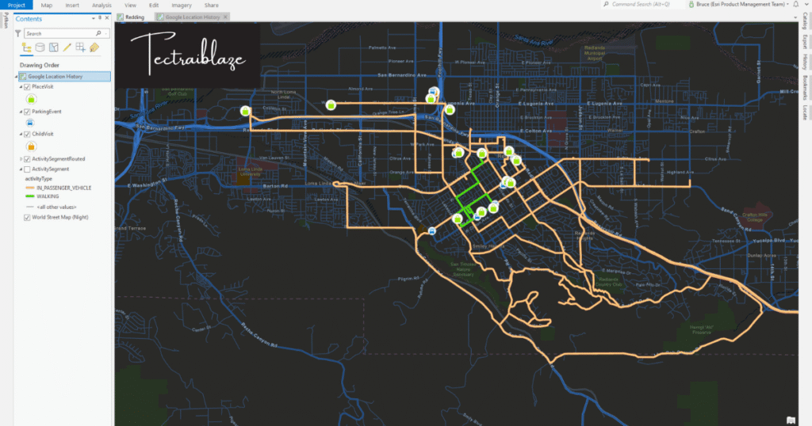Open the View ribbon tab
Viewport: 812px width, 426px height.
(x=131, y=6)
